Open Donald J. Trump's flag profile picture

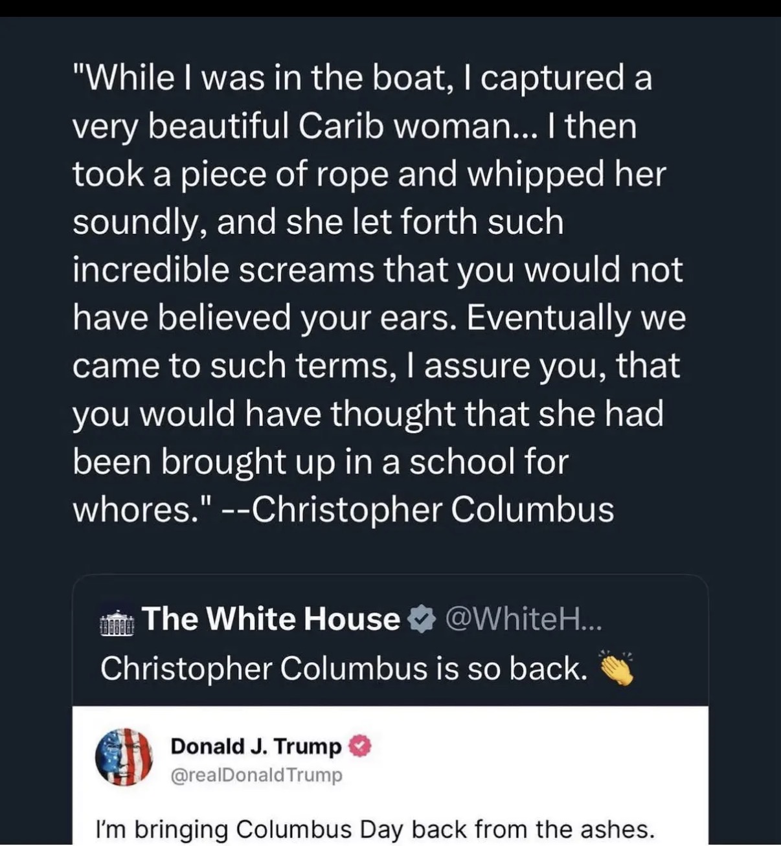point(124,757)
